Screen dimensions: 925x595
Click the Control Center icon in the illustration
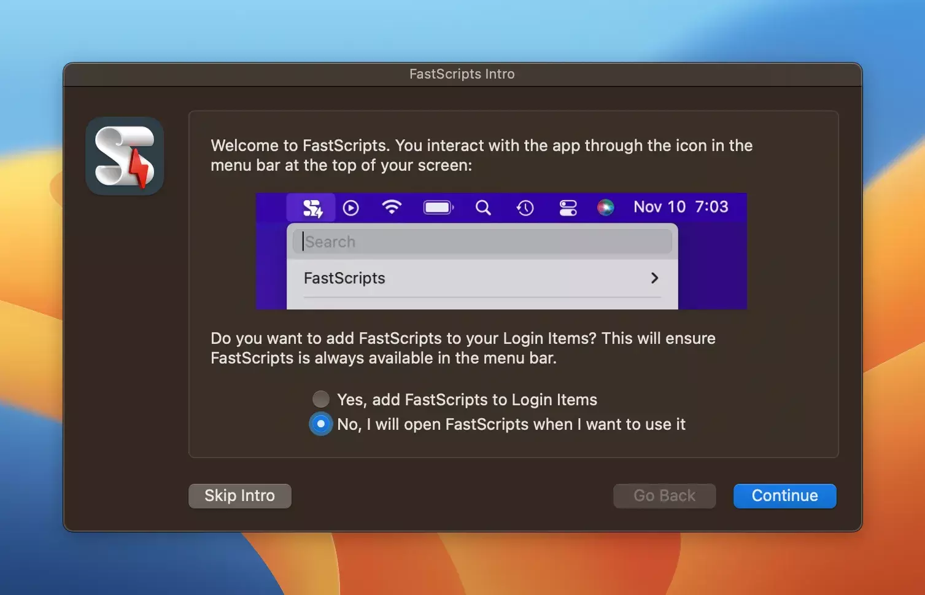tap(568, 208)
